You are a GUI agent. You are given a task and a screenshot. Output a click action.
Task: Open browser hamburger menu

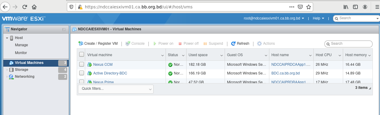pos(377,7)
